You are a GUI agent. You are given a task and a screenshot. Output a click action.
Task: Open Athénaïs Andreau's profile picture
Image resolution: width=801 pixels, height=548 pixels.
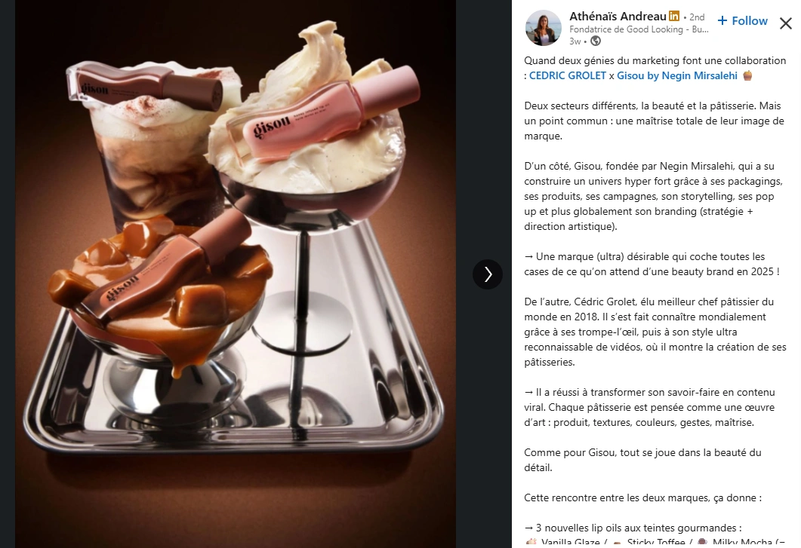click(x=544, y=28)
